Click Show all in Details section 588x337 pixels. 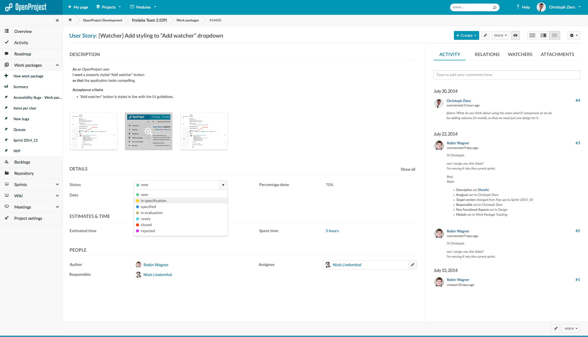pos(408,169)
